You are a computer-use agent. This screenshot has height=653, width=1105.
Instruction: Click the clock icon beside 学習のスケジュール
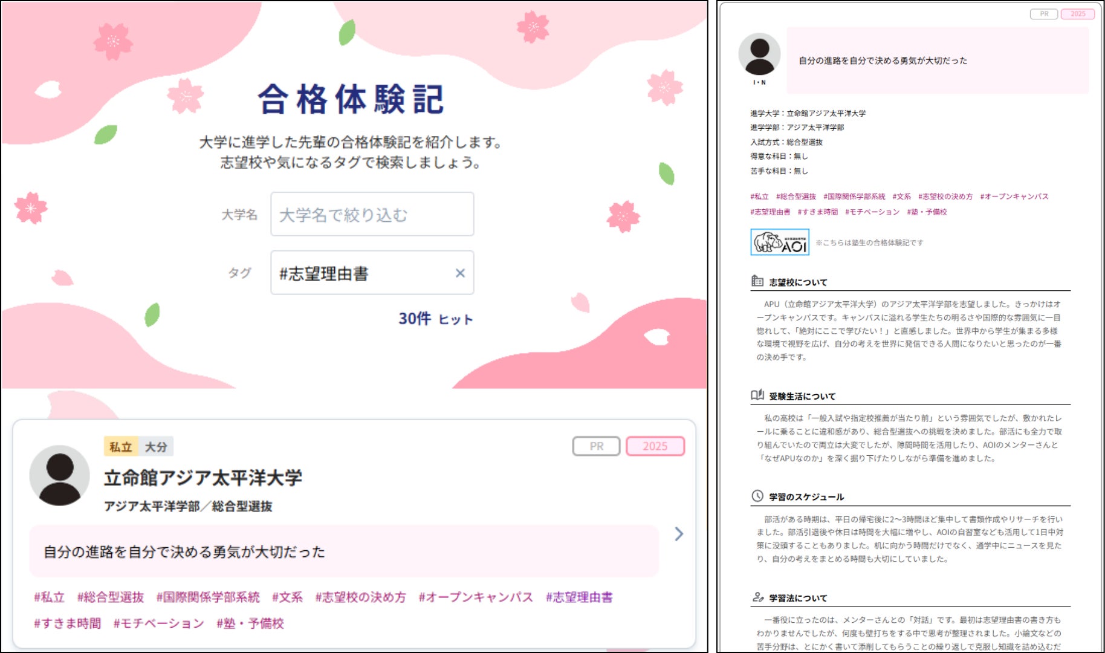coord(757,496)
